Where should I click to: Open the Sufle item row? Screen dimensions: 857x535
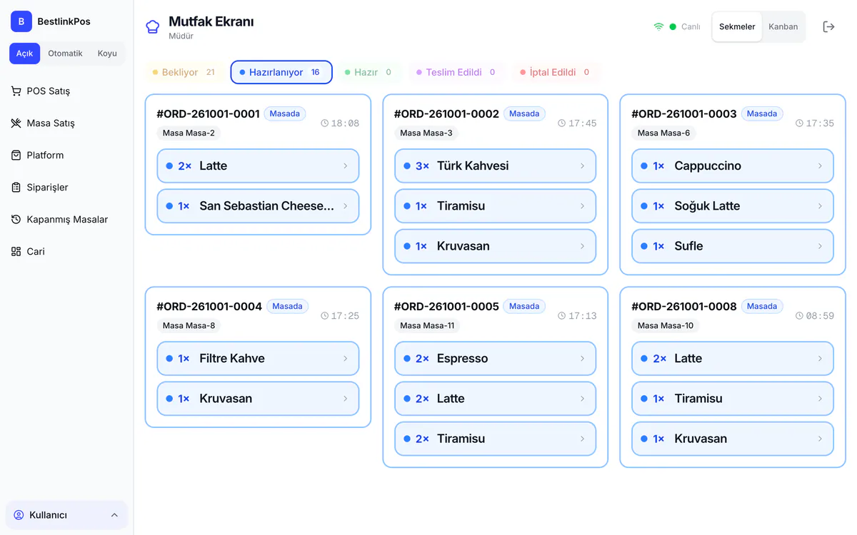(x=733, y=246)
